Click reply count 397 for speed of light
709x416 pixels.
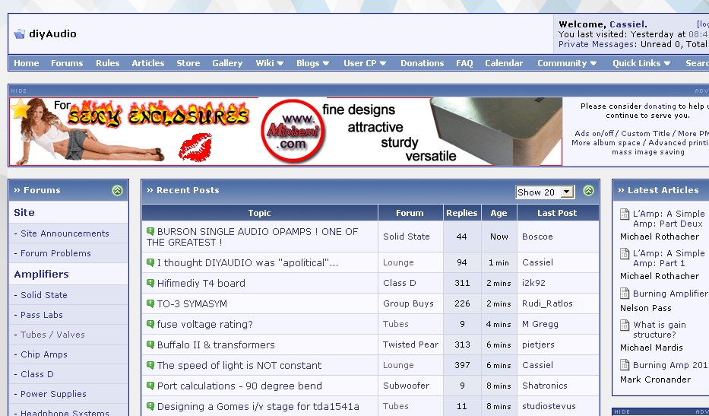pos(462,365)
